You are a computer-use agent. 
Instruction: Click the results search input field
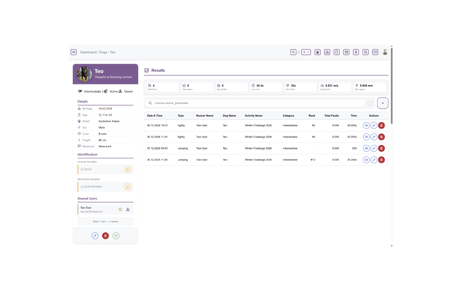click(x=255, y=103)
